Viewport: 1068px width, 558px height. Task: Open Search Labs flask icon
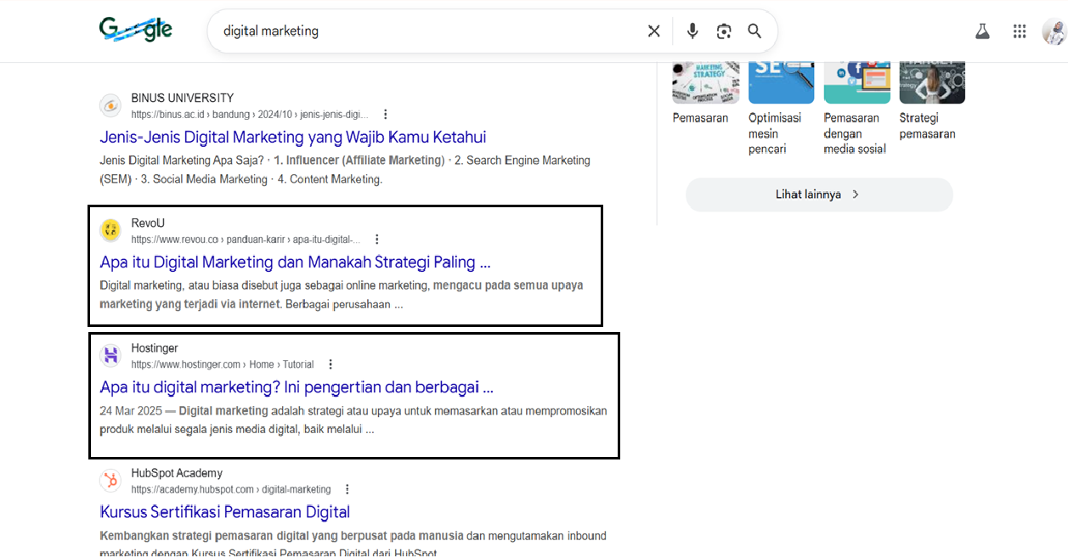coord(982,31)
